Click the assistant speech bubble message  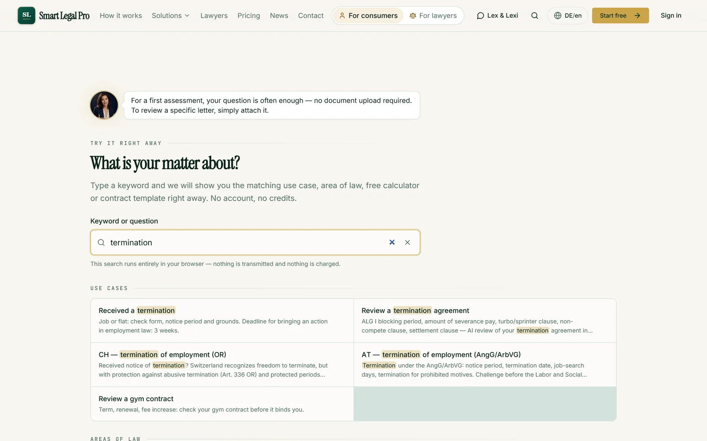point(272,105)
